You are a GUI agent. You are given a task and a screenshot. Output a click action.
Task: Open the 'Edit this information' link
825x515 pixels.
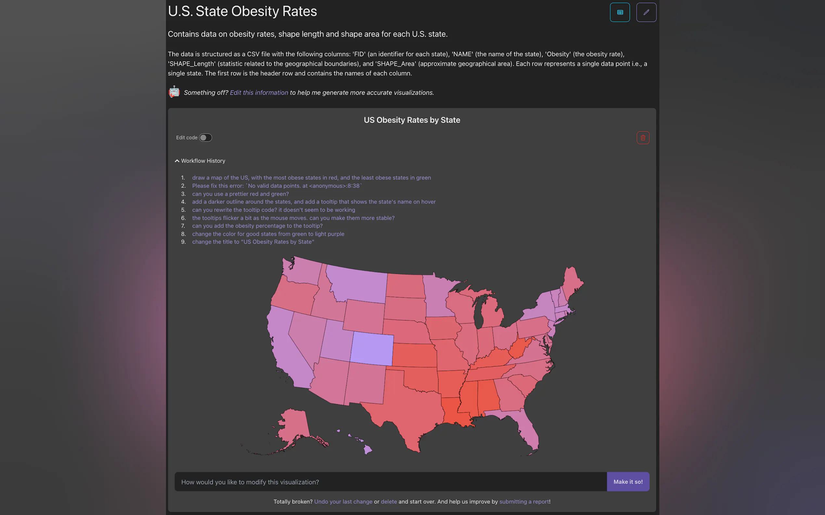(259, 93)
